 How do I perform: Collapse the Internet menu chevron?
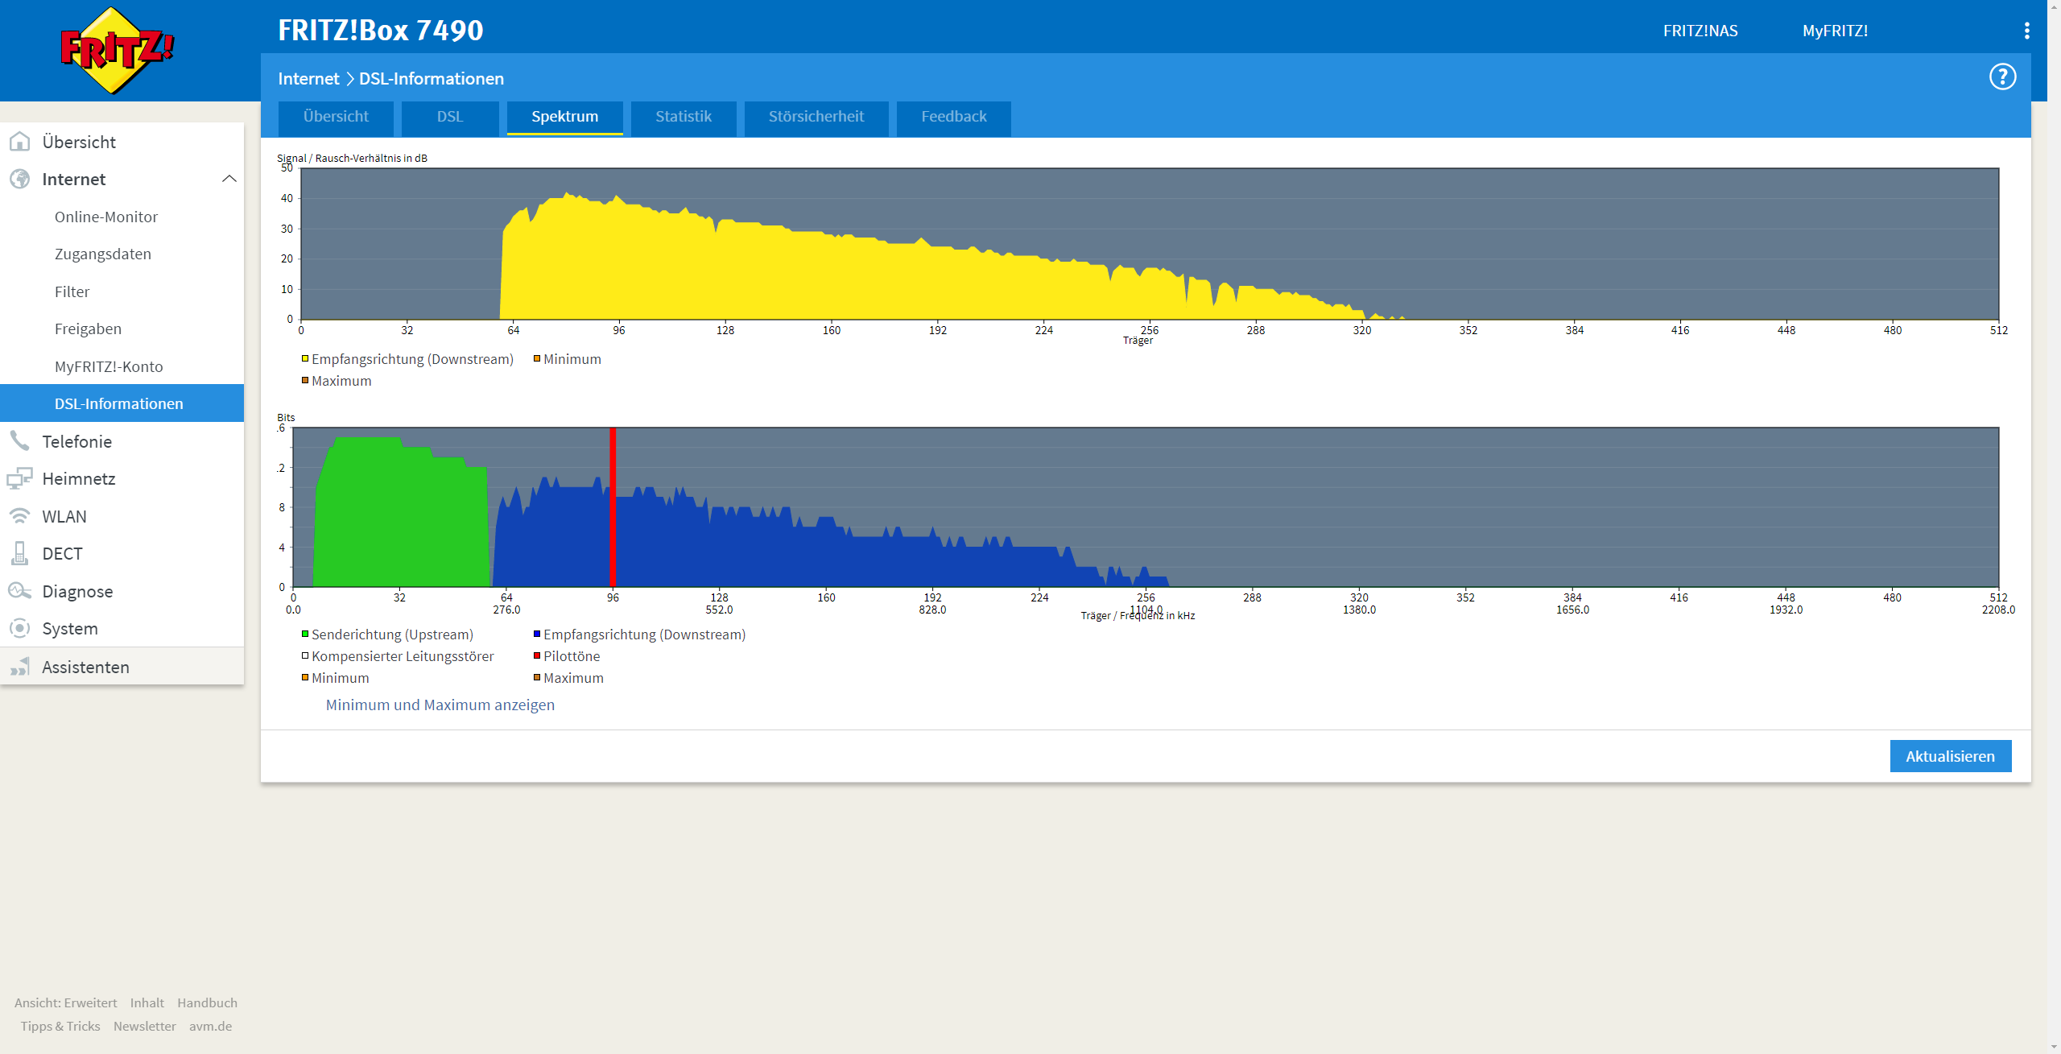click(x=229, y=179)
